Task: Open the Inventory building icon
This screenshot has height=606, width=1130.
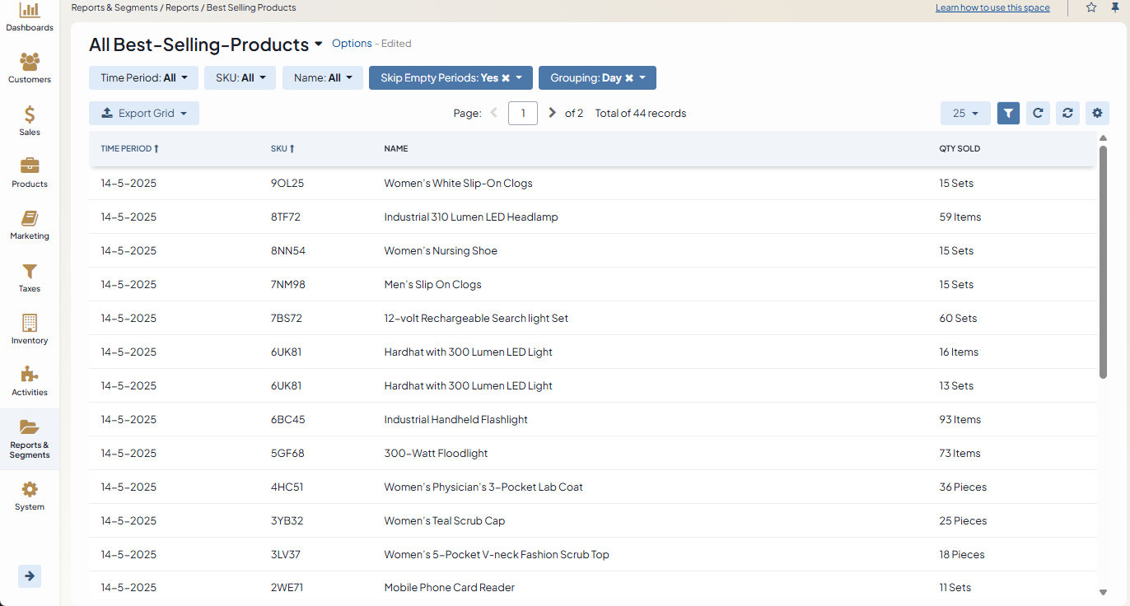Action: click(x=30, y=323)
